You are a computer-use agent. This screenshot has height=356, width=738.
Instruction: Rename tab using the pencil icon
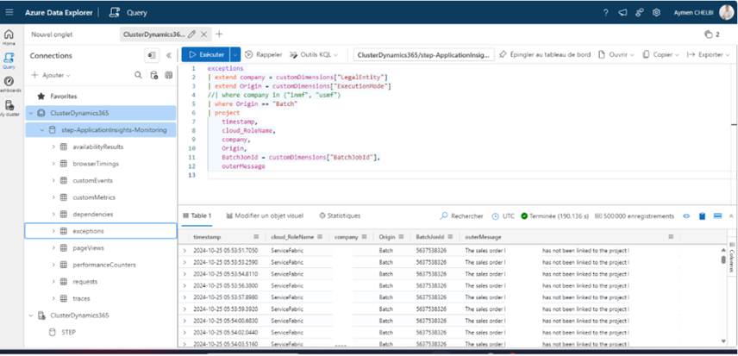[191, 34]
